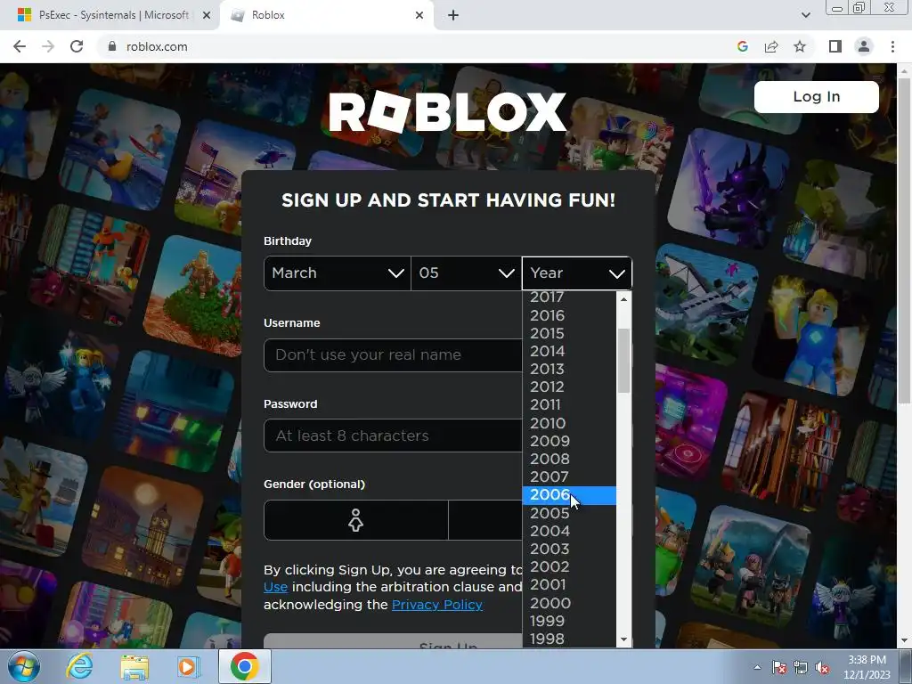This screenshot has height=684, width=912.
Task: Click the year list scroll up arrow
Action: point(623,299)
